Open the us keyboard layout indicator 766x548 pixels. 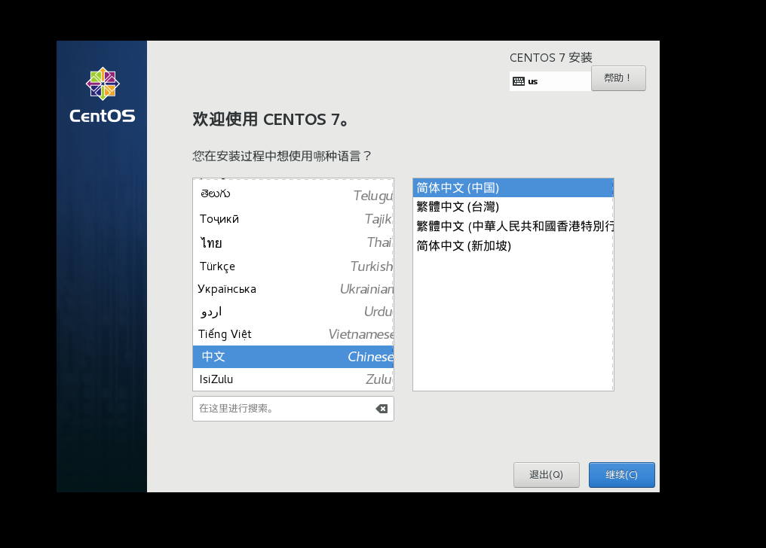pyautogui.click(x=550, y=81)
